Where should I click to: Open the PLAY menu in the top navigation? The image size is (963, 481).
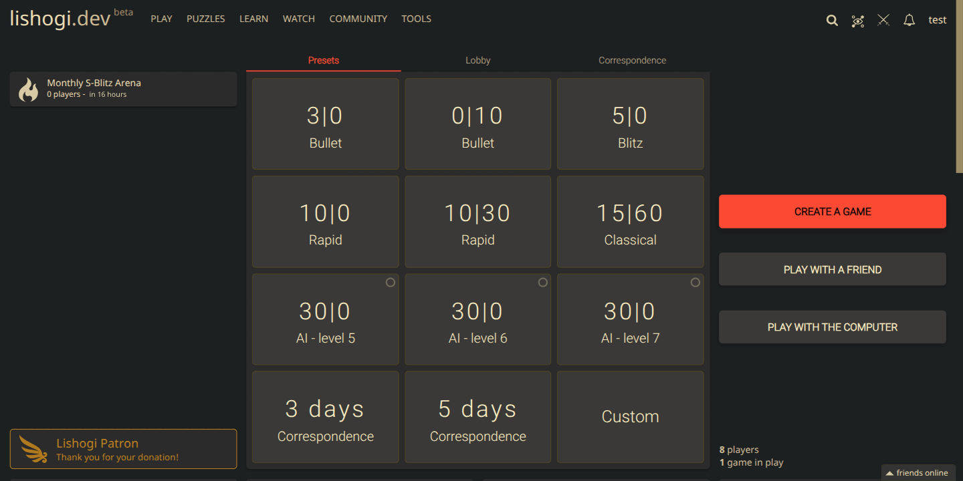(x=161, y=19)
